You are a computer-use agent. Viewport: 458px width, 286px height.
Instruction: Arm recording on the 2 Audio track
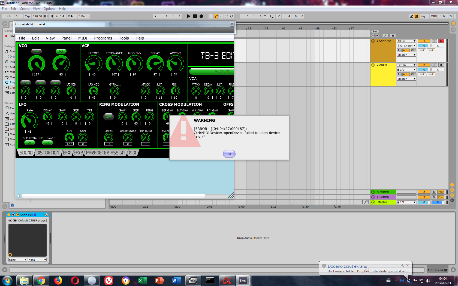click(441, 65)
